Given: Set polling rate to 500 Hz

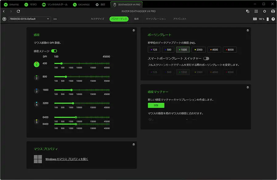Looking at the screenshot, I should [x=168, y=50].
